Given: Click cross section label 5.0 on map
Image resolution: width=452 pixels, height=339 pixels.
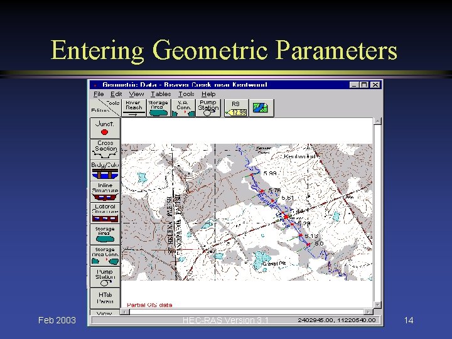Looking at the screenshot, I should click(x=319, y=244).
